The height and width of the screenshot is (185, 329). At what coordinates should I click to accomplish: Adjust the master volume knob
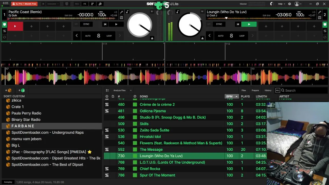click(272, 4)
